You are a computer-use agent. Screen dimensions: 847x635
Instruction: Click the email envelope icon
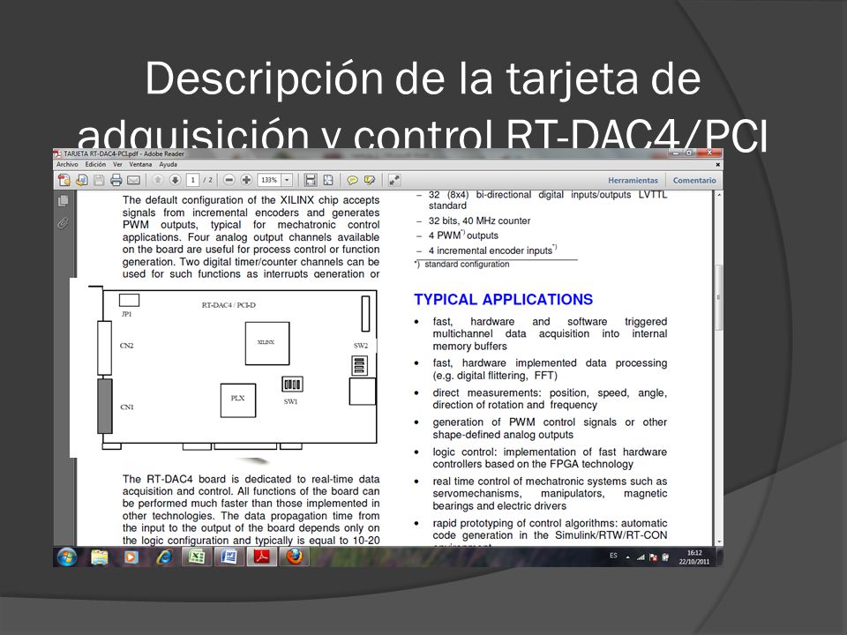[x=133, y=180]
